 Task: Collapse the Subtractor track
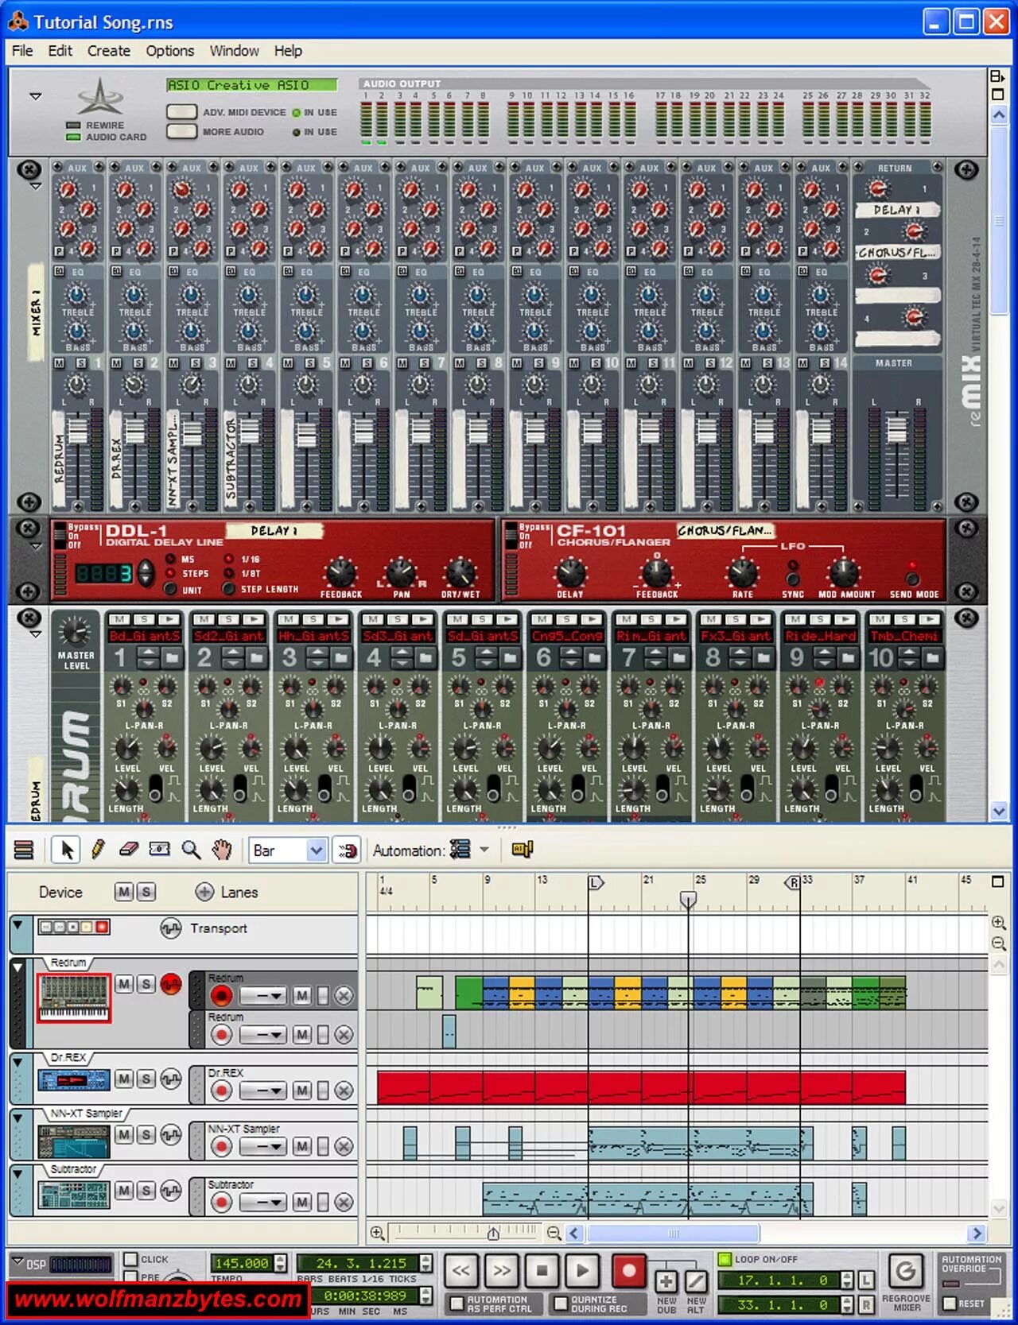[x=17, y=1173]
